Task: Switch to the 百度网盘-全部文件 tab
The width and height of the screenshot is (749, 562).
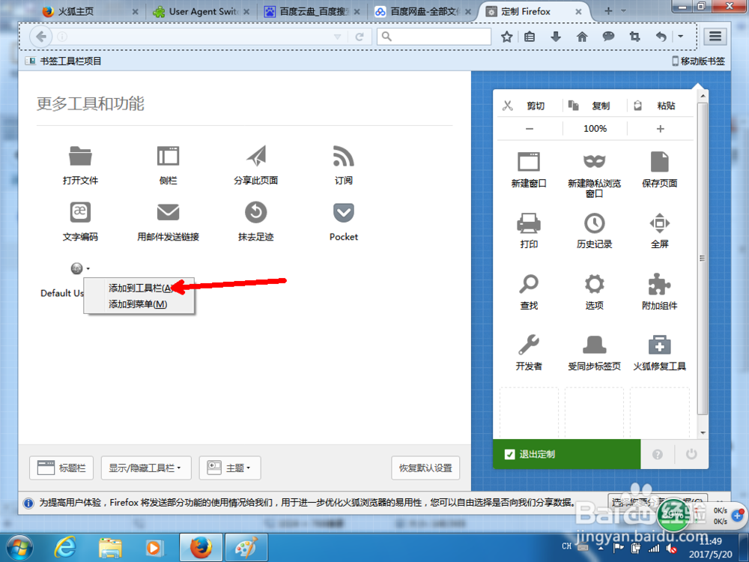Action: (422, 11)
